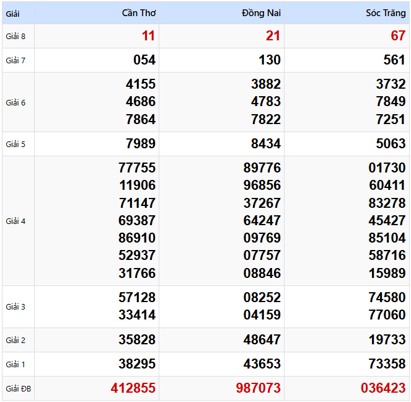
Task: Select the Giải 2 number 35828
Action: tap(137, 340)
